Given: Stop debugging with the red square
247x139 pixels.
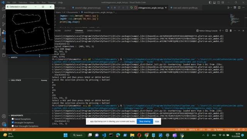Looking at the screenshot, I should pyautogui.click(x=135, y=8).
